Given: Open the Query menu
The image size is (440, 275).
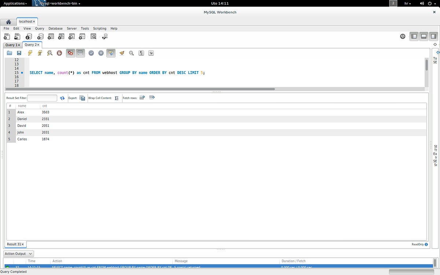Looking at the screenshot, I should pyautogui.click(x=40, y=28).
